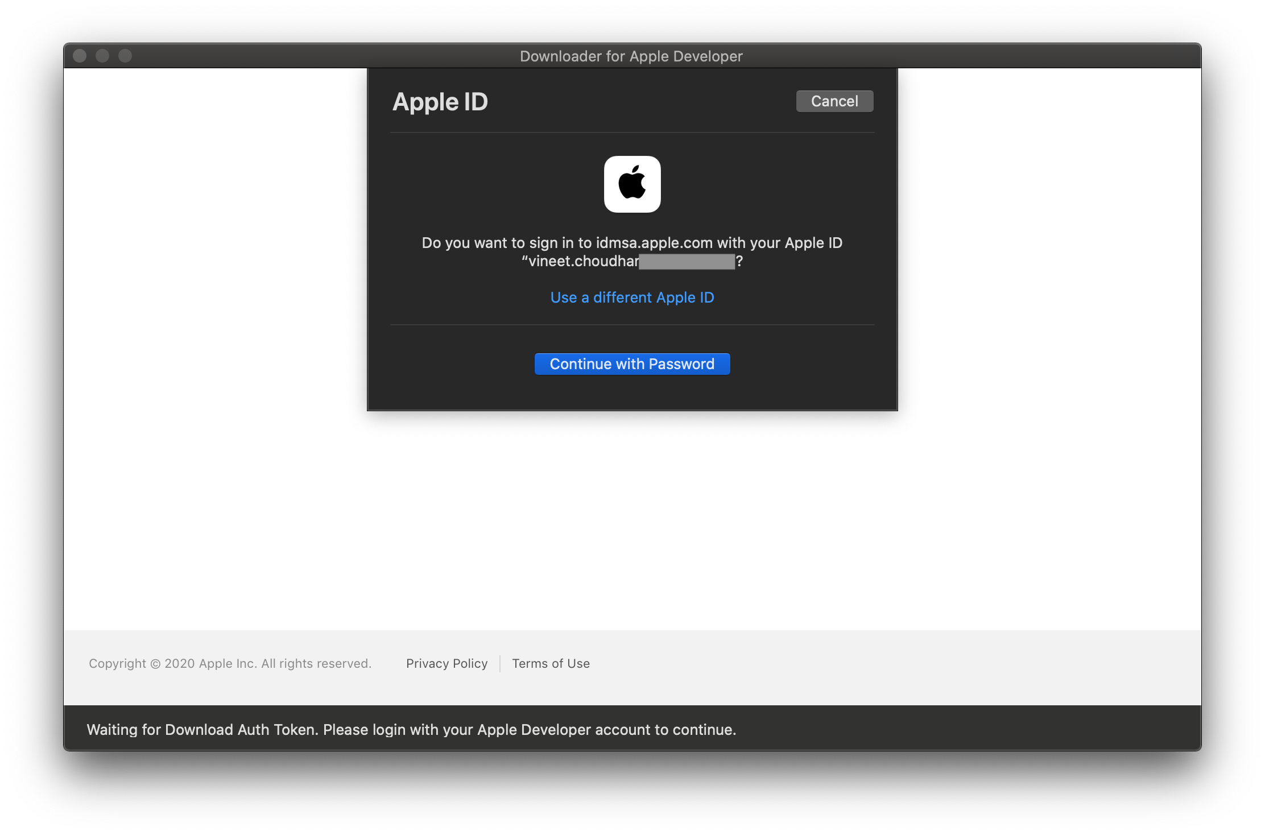This screenshot has width=1265, height=835.
Task: Click the Waiting for Download Auth Token status
Action: (x=411, y=729)
